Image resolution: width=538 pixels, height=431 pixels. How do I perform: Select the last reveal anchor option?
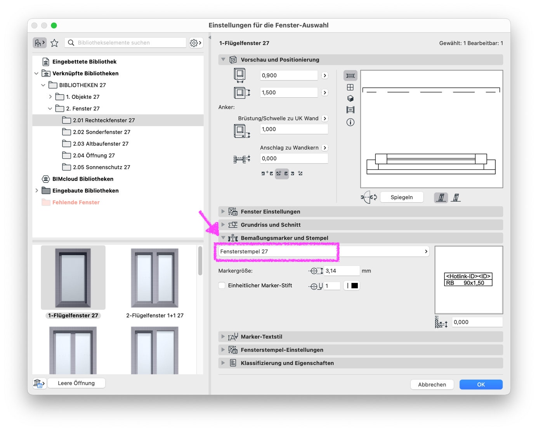pyautogui.click(x=300, y=174)
